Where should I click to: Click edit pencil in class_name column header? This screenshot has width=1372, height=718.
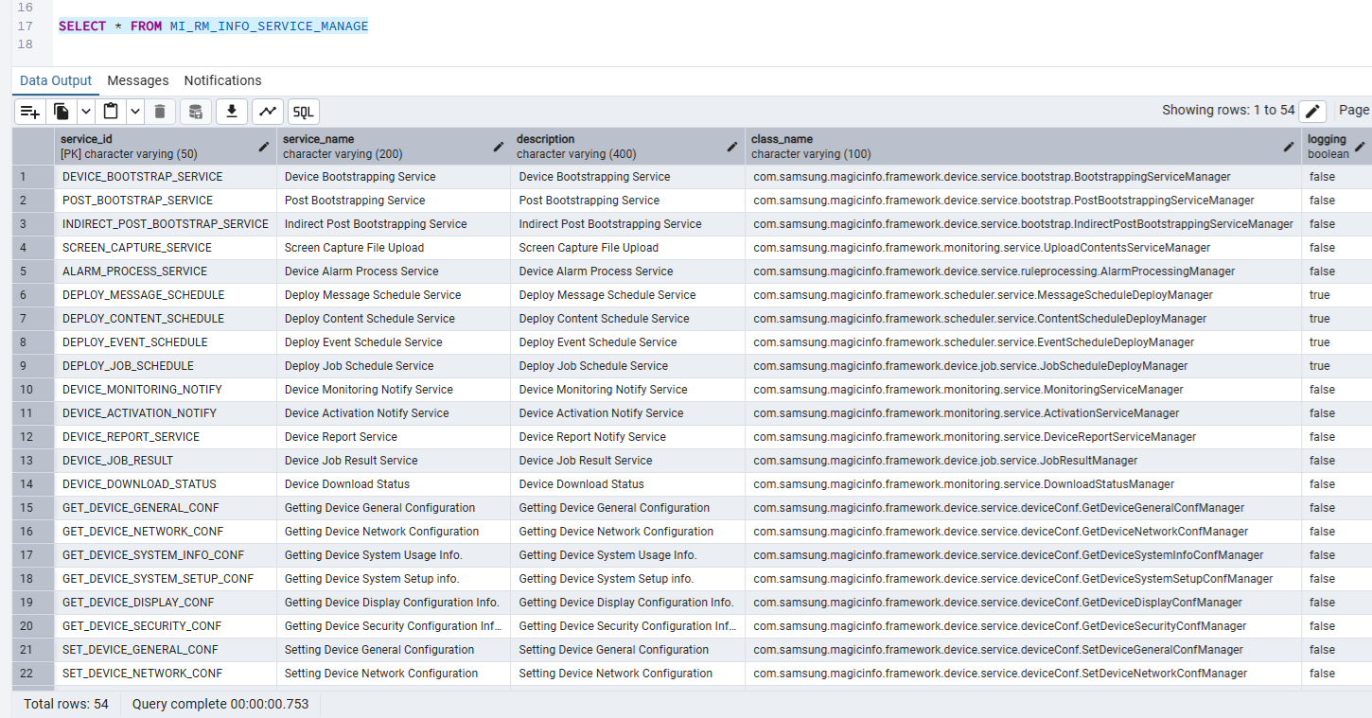click(x=1289, y=147)
